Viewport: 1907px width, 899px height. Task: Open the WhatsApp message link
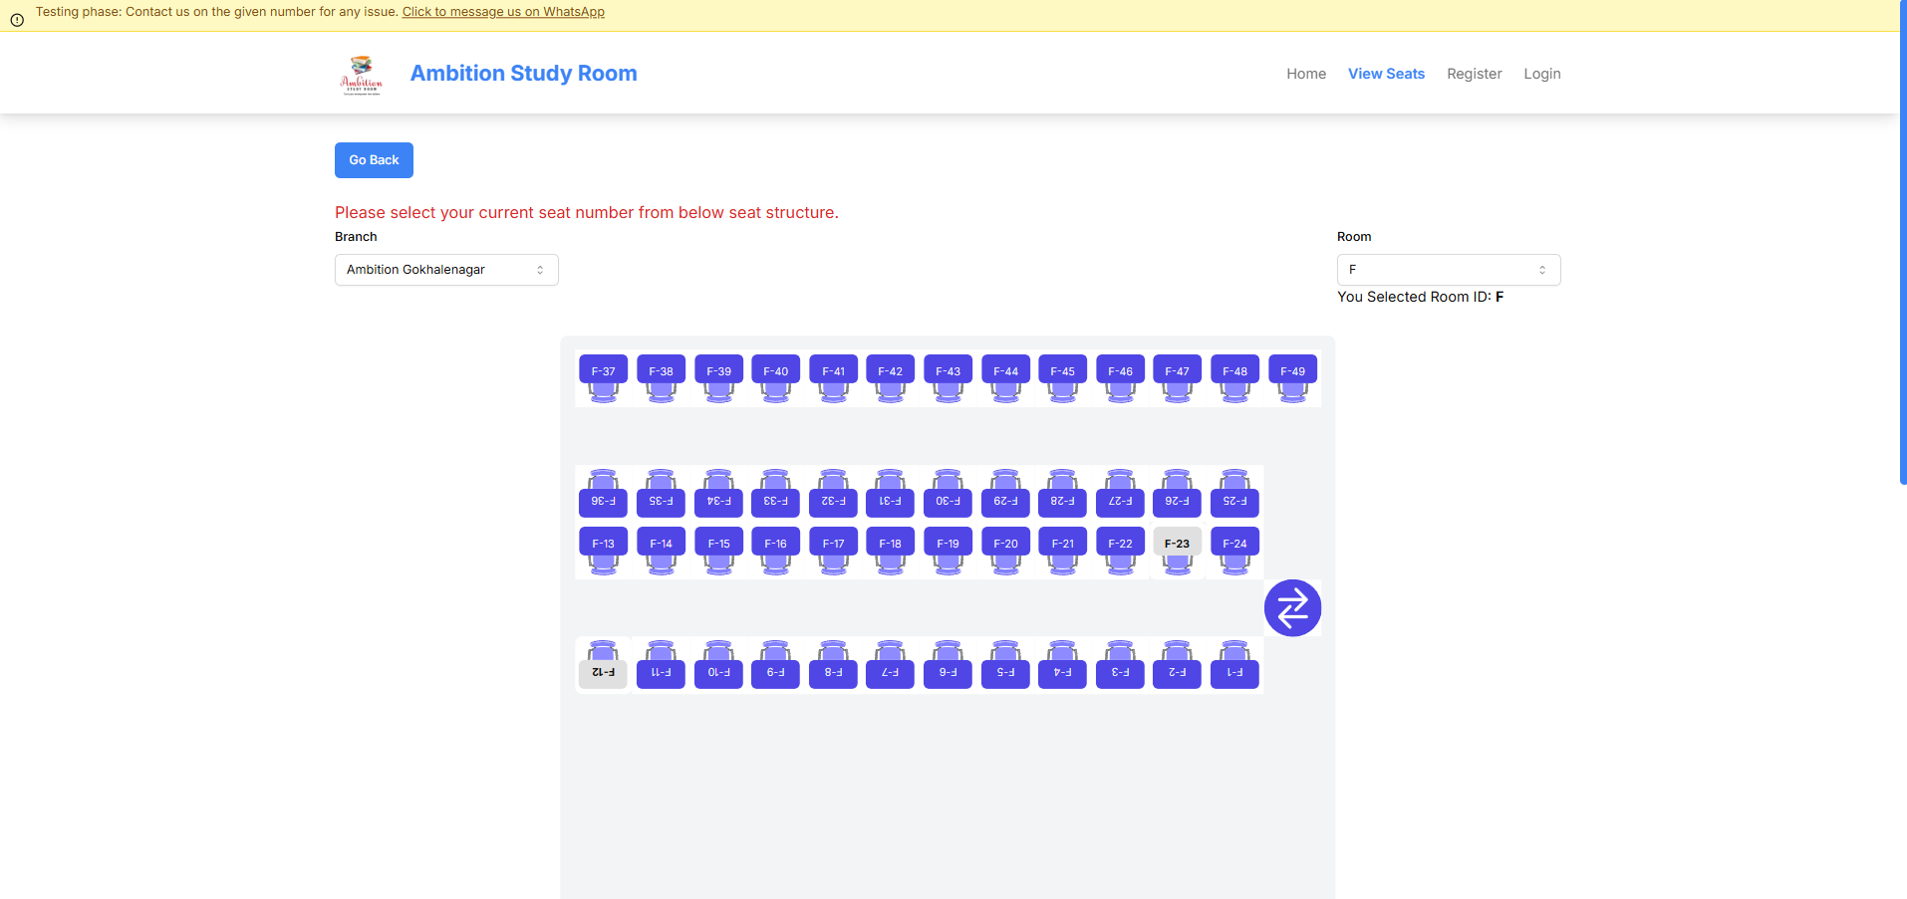(x=503, y=12)
